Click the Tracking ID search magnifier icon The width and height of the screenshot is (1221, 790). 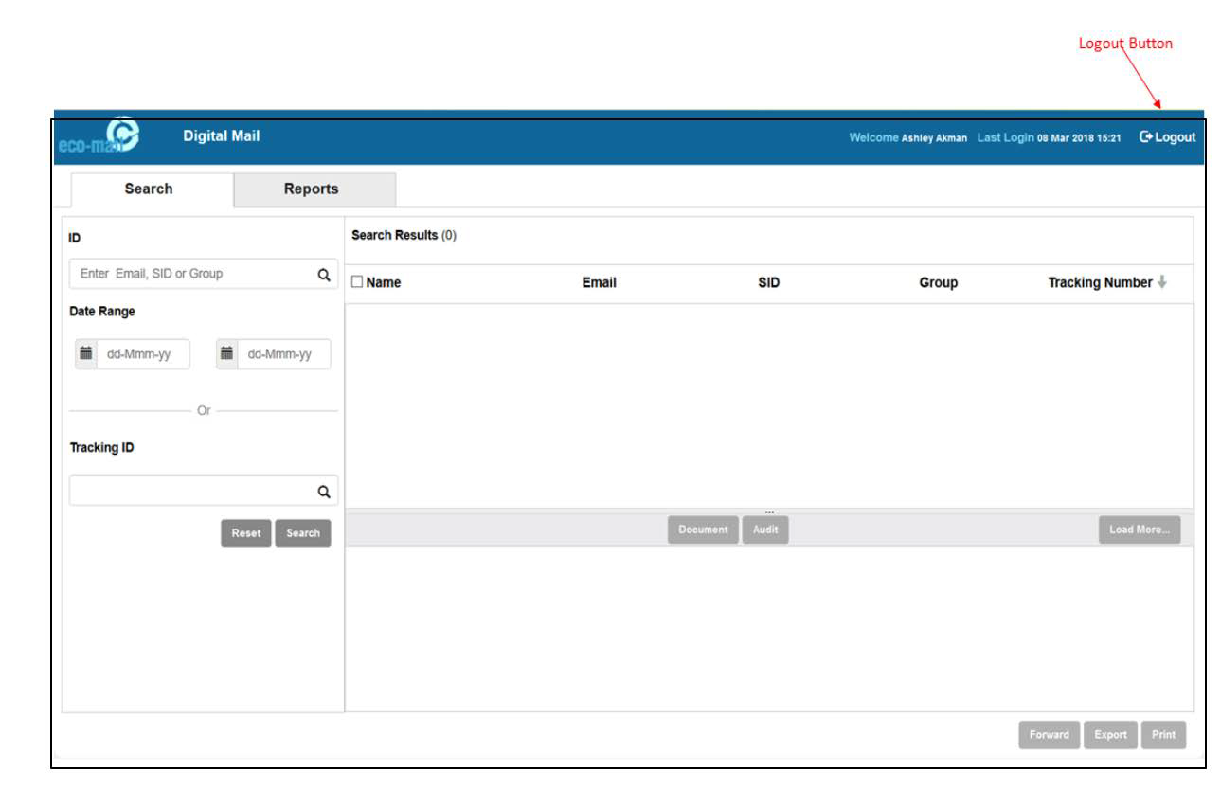pyautogui.click(x=323, y=492)
